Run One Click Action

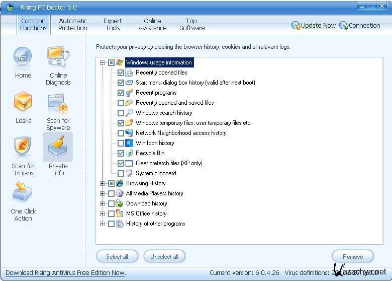tap(23, 193)
